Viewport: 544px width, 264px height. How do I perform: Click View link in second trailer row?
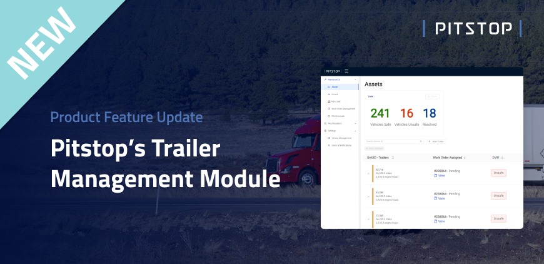[x=440, y=199]
